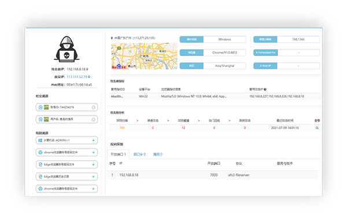Click the location pin beside real IP 113.111.52.79
The width and height of the screenshot is (347, 219).
(x=89, y=77)
